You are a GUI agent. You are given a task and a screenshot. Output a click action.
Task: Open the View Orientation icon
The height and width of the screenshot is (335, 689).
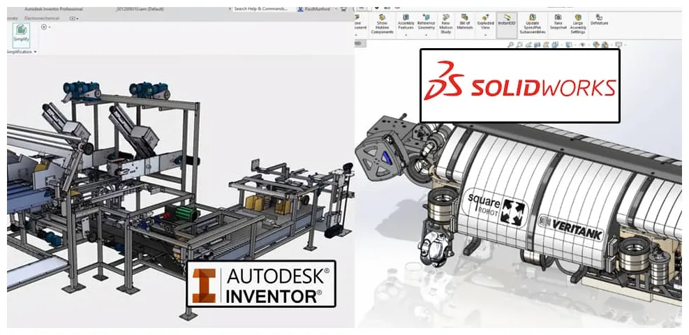click(x=554, y=45)
